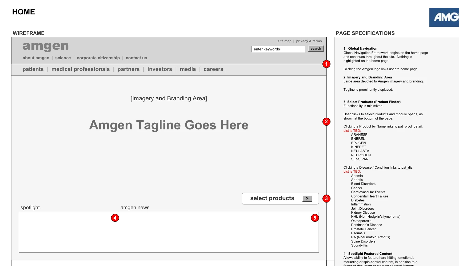Screen dimensions: 459x266
Task: Click Anemia in the disease list
Action: click(x=357, y=176)
